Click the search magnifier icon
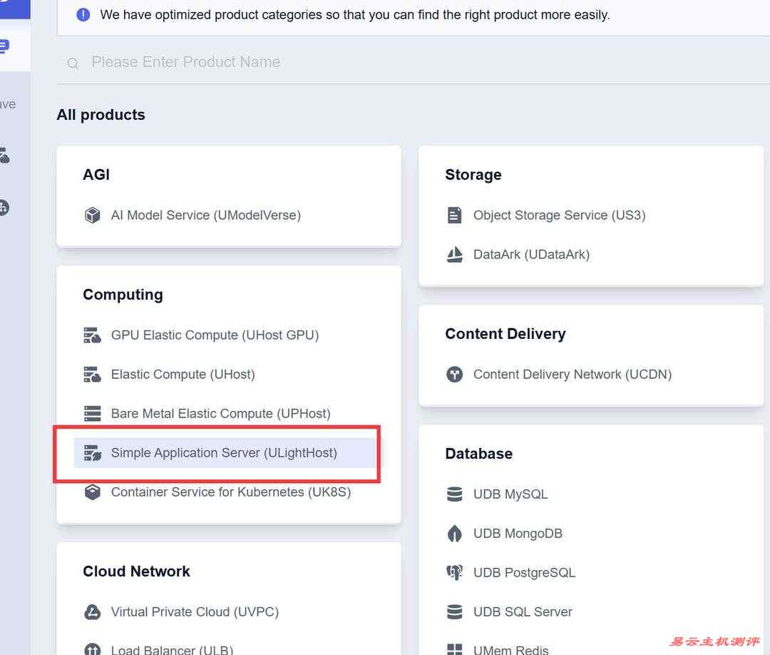The width and height of the screenshot is (770, 655). pos(73,63)
